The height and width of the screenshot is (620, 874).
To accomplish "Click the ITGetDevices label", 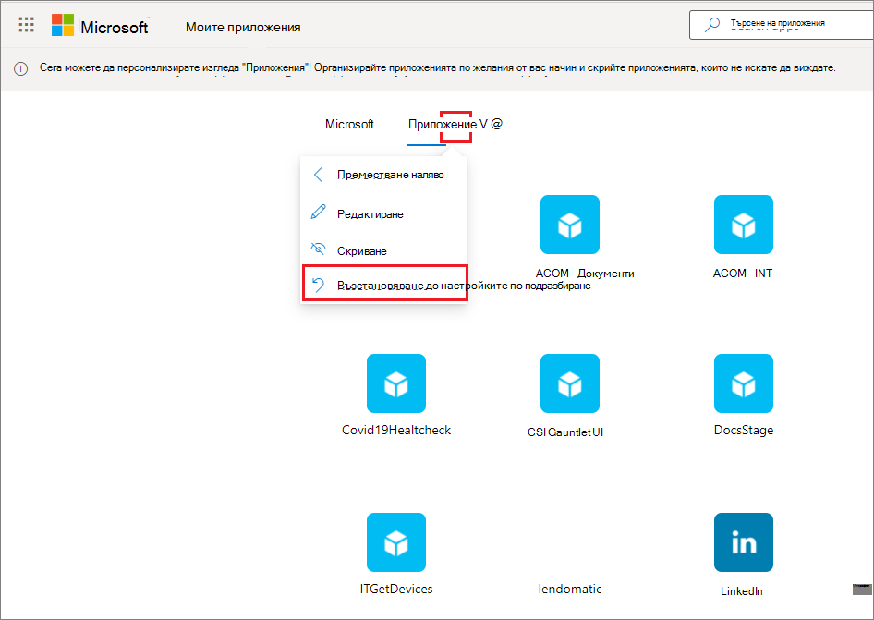I will pos(396,589).
